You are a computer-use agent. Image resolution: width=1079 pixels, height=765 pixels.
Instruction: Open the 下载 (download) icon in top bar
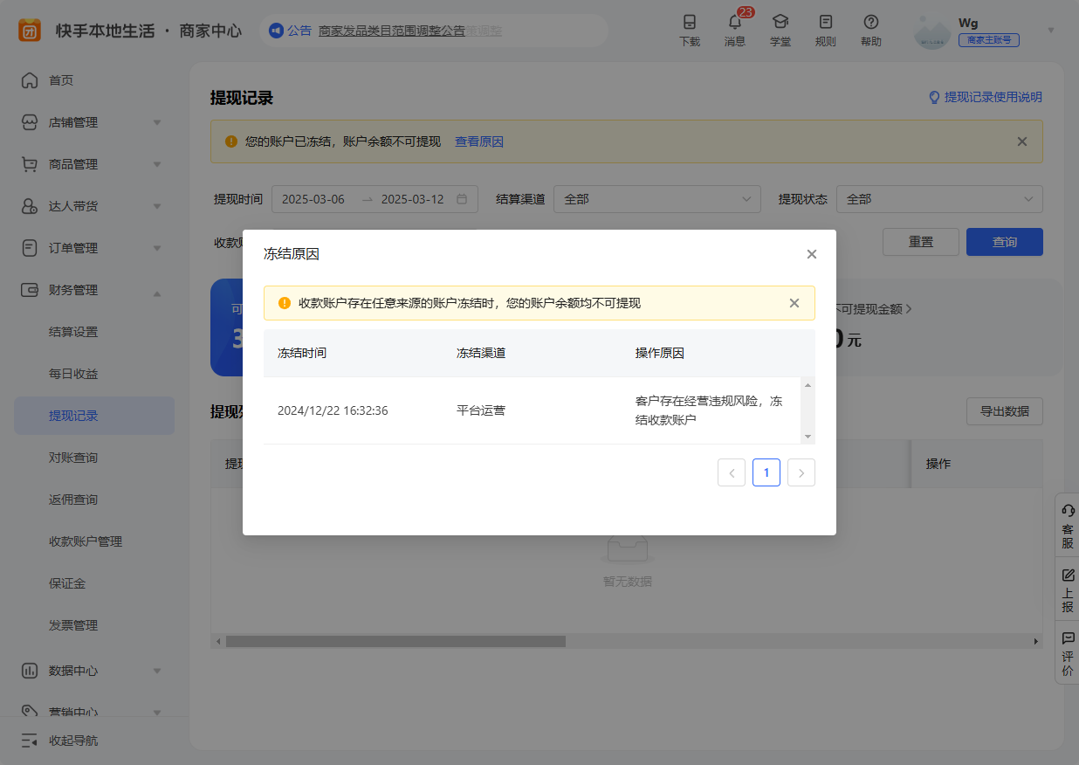point(690,29)
